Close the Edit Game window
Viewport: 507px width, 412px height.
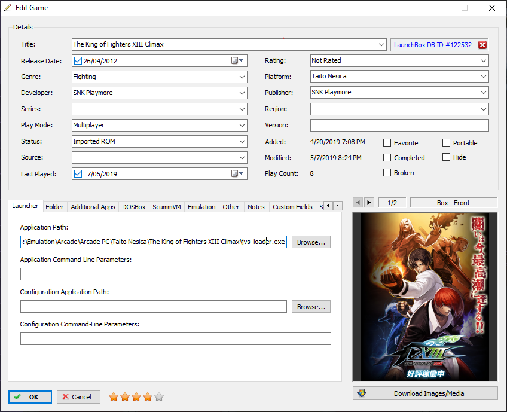point(492,8)
